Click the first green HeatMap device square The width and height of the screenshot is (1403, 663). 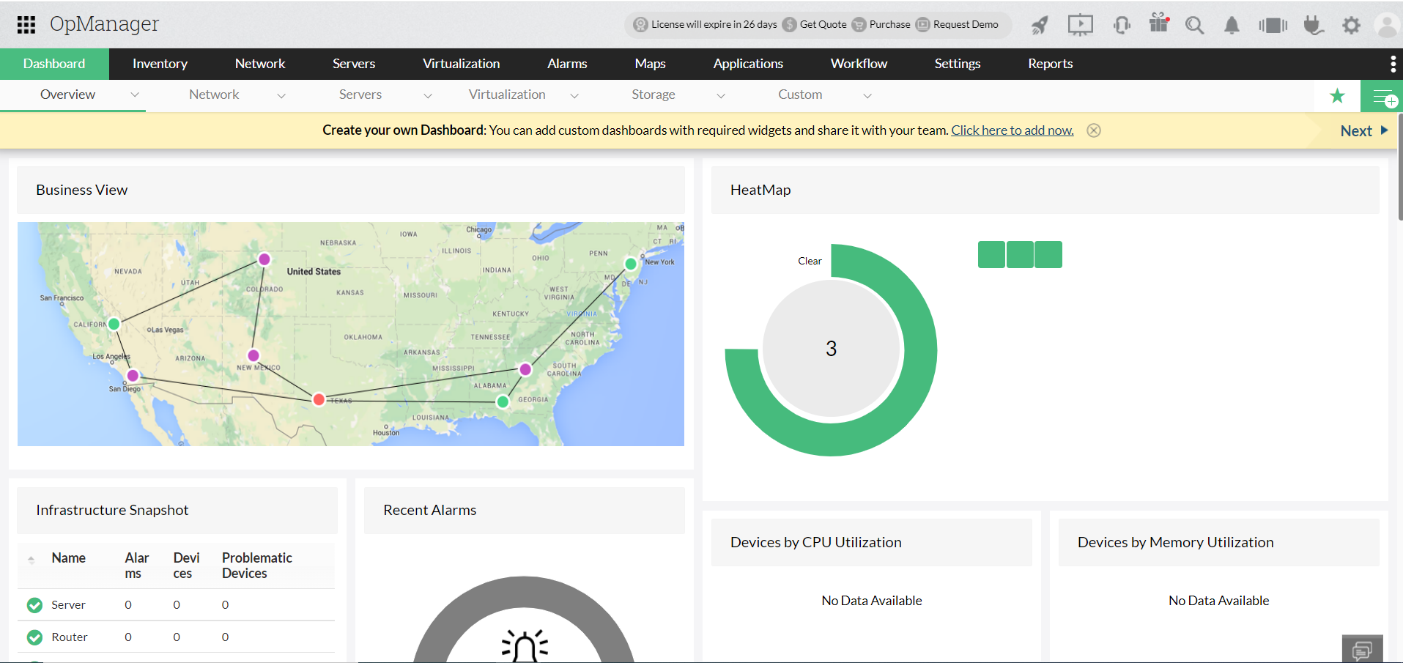(x=991, y=255)
